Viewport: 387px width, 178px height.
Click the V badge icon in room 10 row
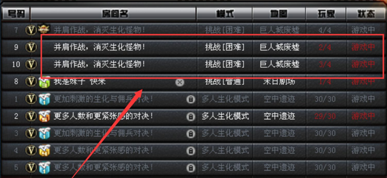pyautogui.click(x=31, y=64)
